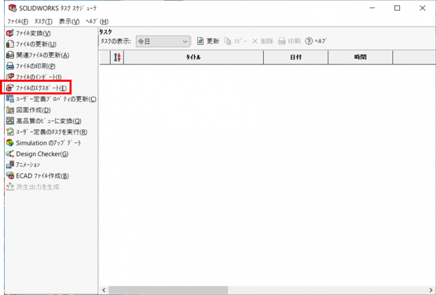The image size is (436, 295).
Task: Launch the Design Checker task
Action: [x=42, y=154]
